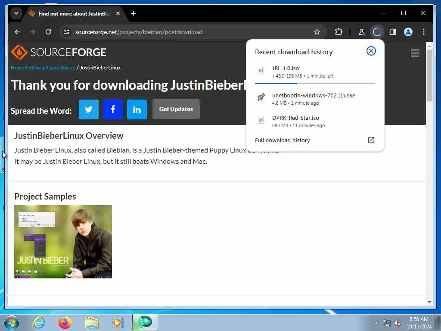View site information icon in address bar
This screenshot has height=331, width=441.
tap(67, 32)
